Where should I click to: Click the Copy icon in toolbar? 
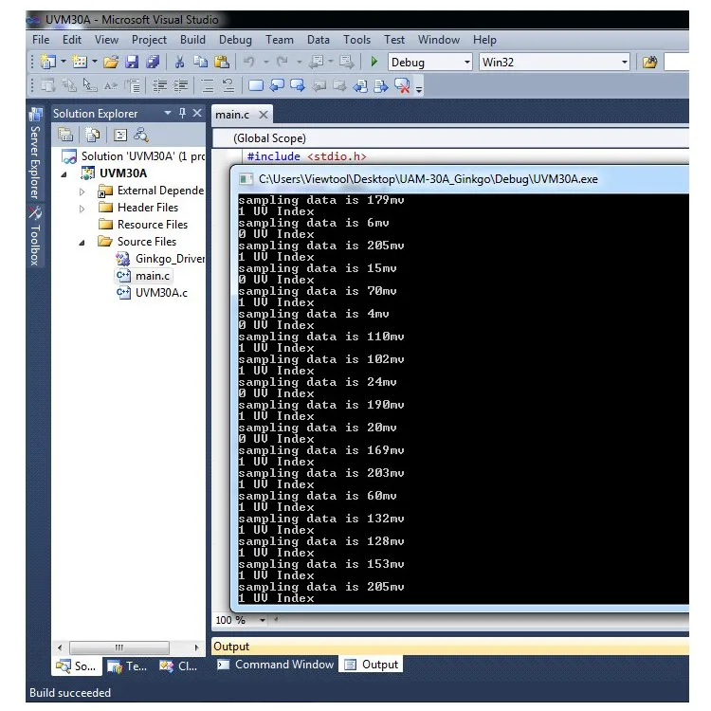point(200,62)
